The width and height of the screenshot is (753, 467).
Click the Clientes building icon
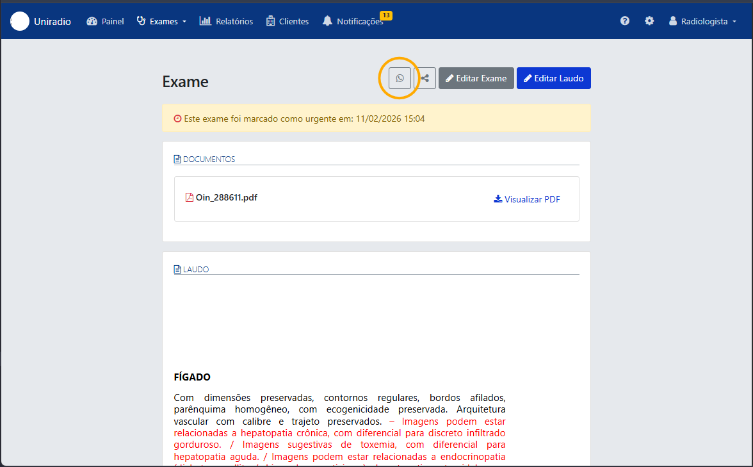[x=270, y=21]
